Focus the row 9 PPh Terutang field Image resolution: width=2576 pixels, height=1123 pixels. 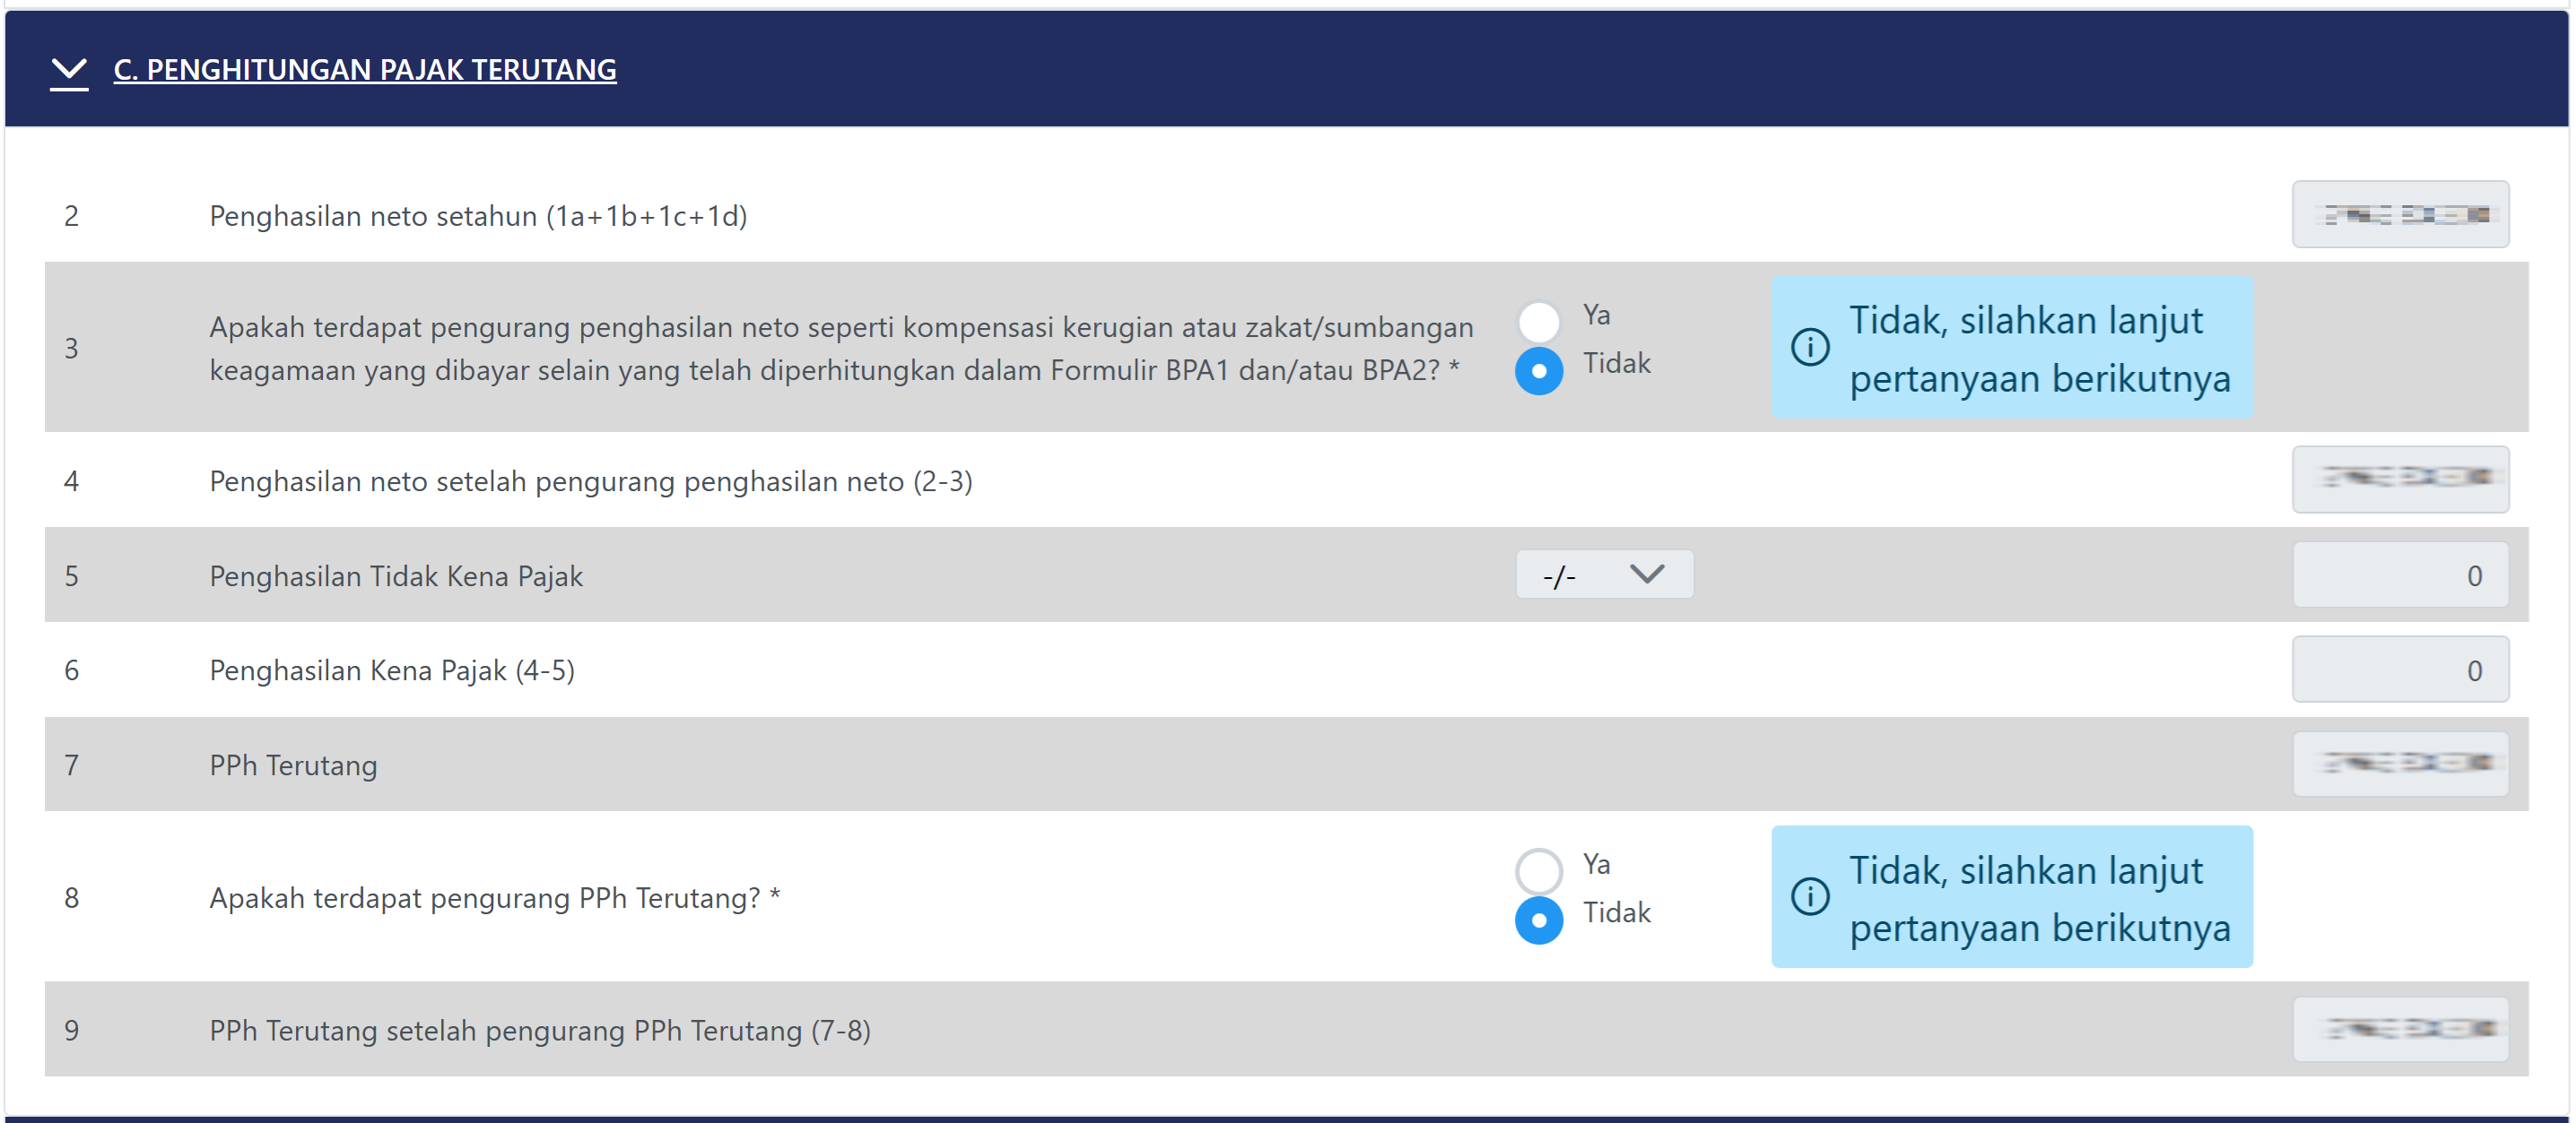pos(2399,1029)
